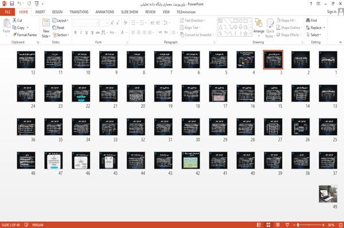The width and height of the screenshot is (344, 228).
Task: Click the Save icon in the quick access toolbar
Action: (12, 4)
